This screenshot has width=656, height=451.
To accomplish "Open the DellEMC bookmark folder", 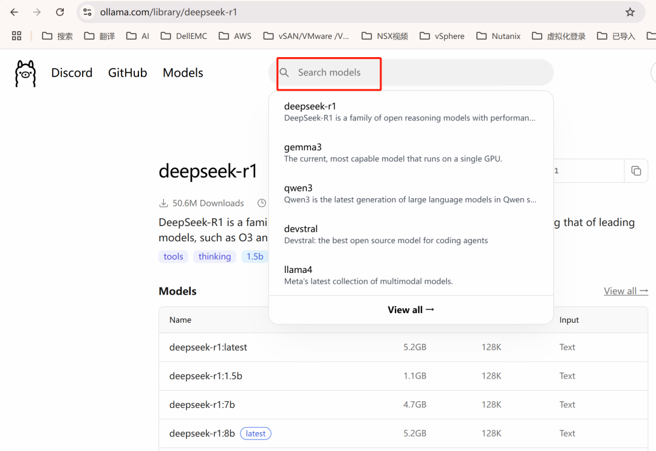I will point(183,36).
